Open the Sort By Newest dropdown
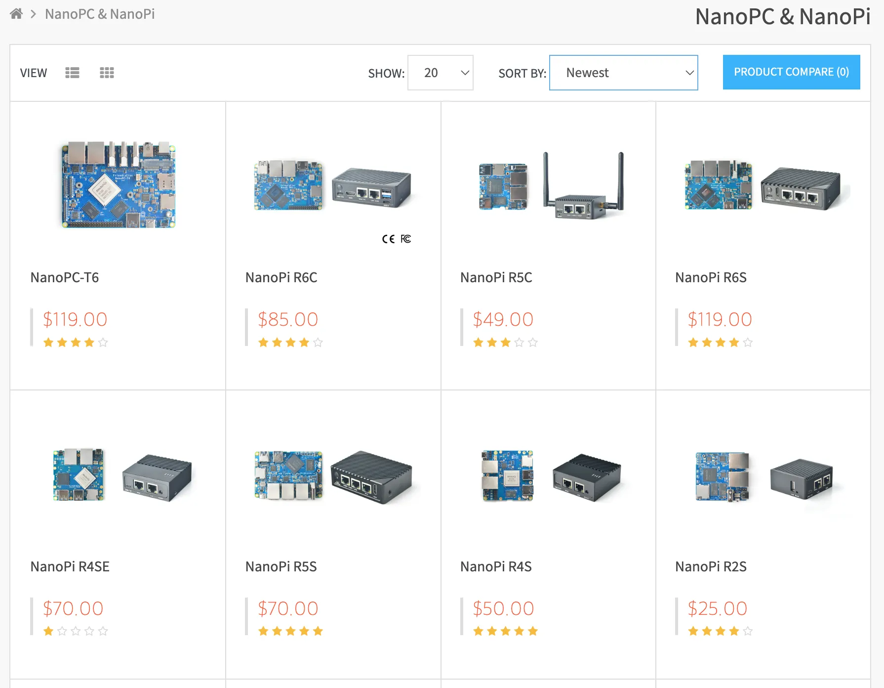 (623, 73)
